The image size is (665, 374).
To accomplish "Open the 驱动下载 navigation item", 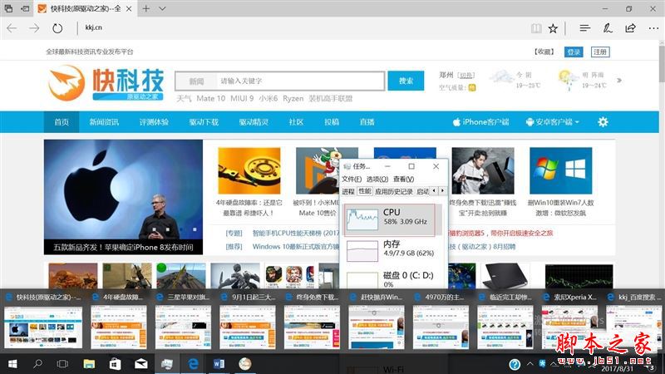I will (x=204, y=122).
